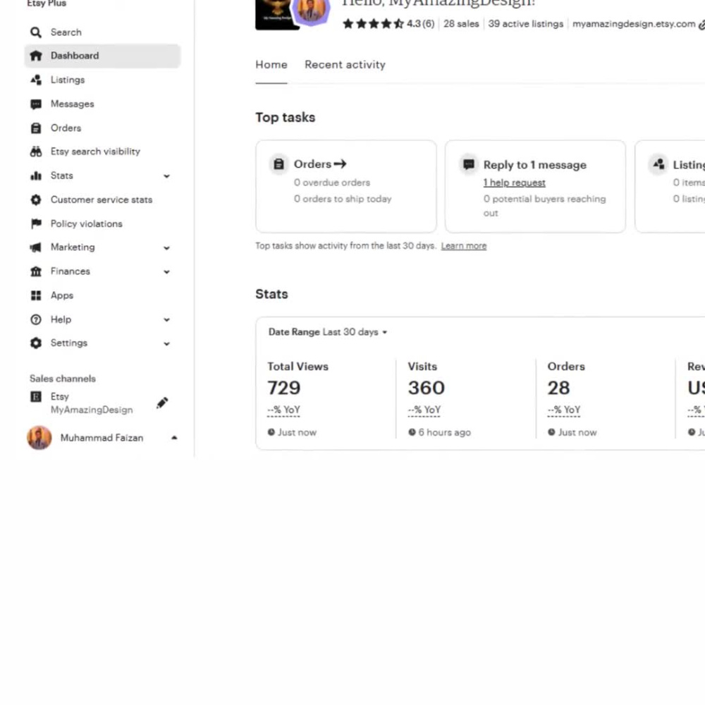Viewport: 705px width, 705px height.
Task: Click the Marketing megaphone icon
Action: click(35, 247)
